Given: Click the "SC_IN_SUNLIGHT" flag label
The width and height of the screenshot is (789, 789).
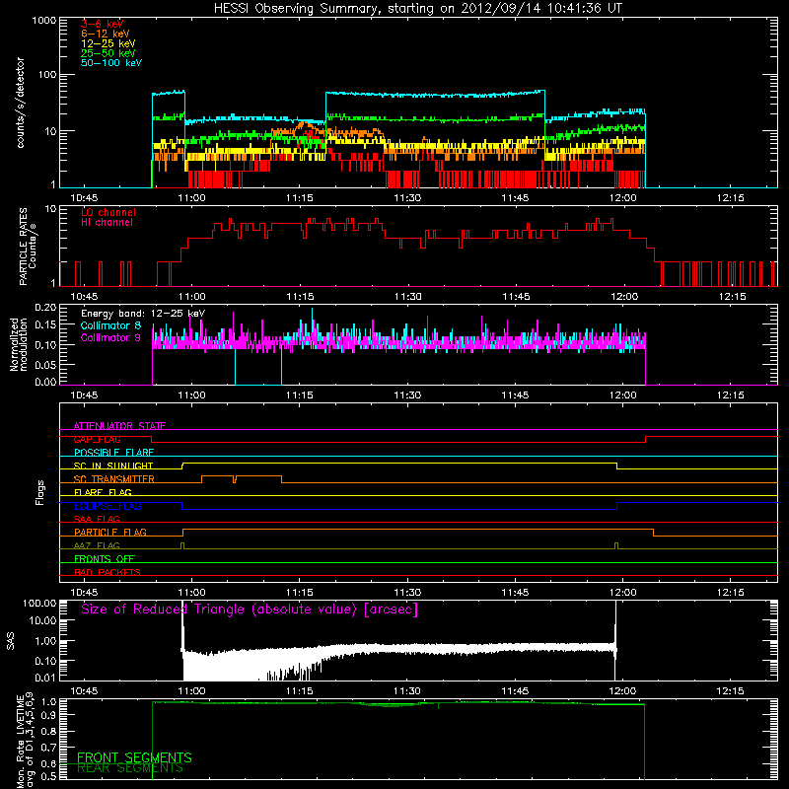Looking at the screenshot, I should click(113, 466).
